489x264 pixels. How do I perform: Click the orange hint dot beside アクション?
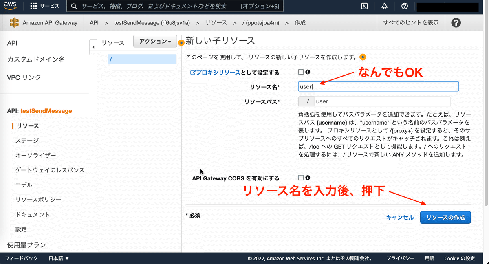(x=181, y=42)
